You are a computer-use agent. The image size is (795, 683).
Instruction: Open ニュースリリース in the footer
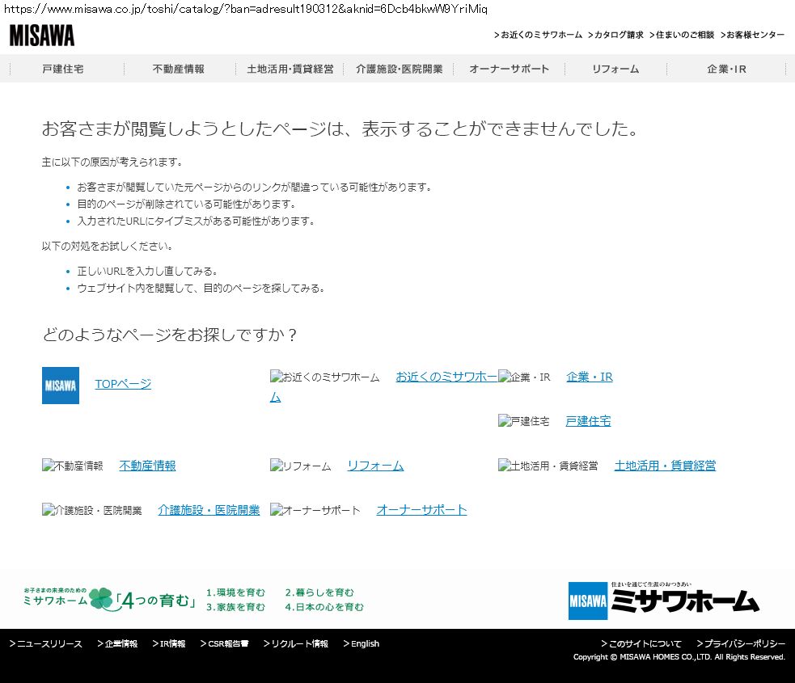[x=47, y=643]
